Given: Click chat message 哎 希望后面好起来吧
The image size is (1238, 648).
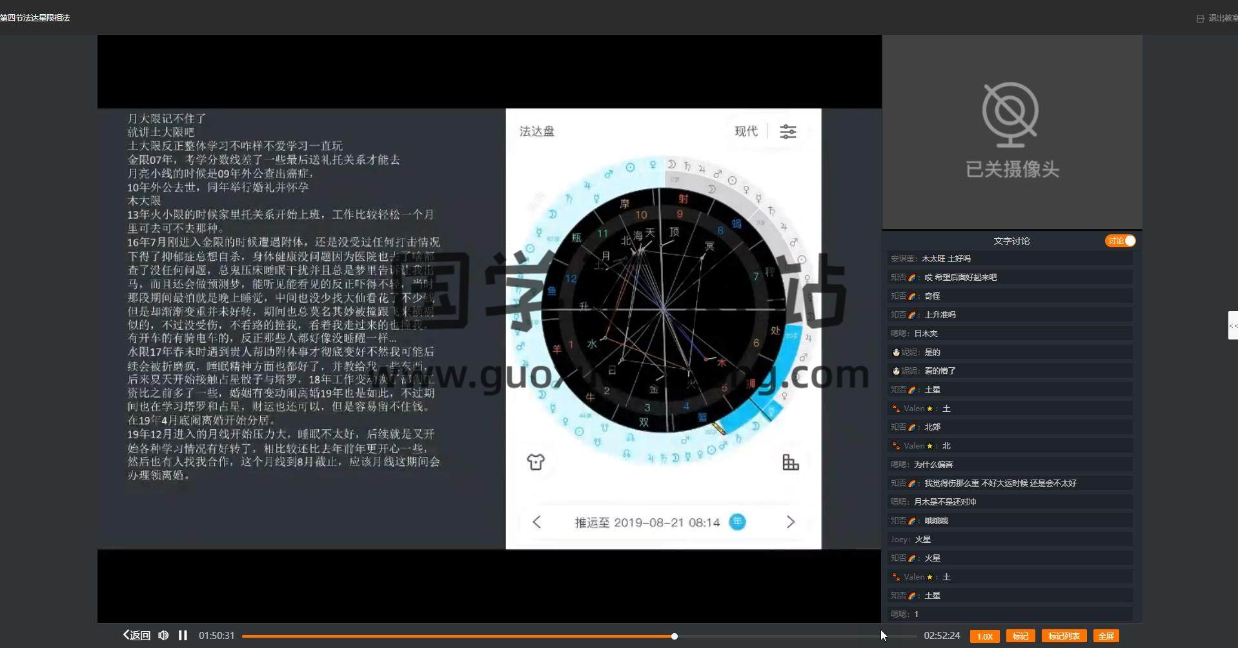Looking at the screenshot, I should 960,278.
